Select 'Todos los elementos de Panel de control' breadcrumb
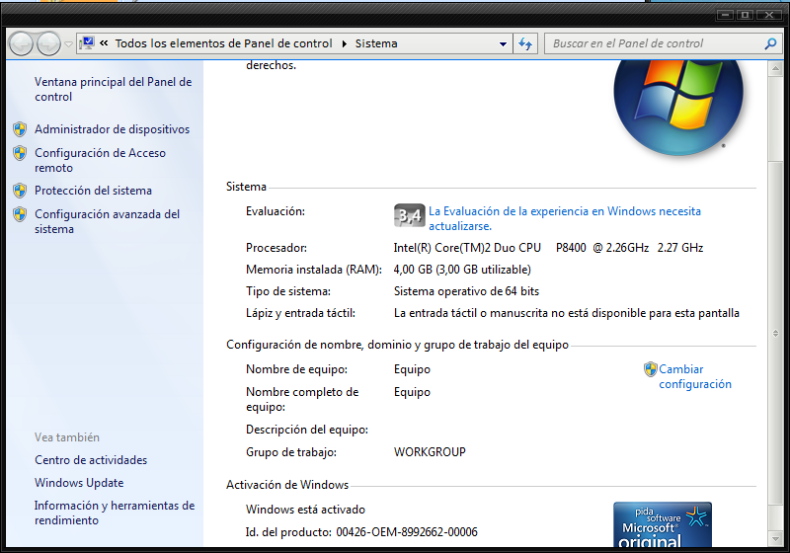The image size is (790, 553). click(x=224, y=43)
